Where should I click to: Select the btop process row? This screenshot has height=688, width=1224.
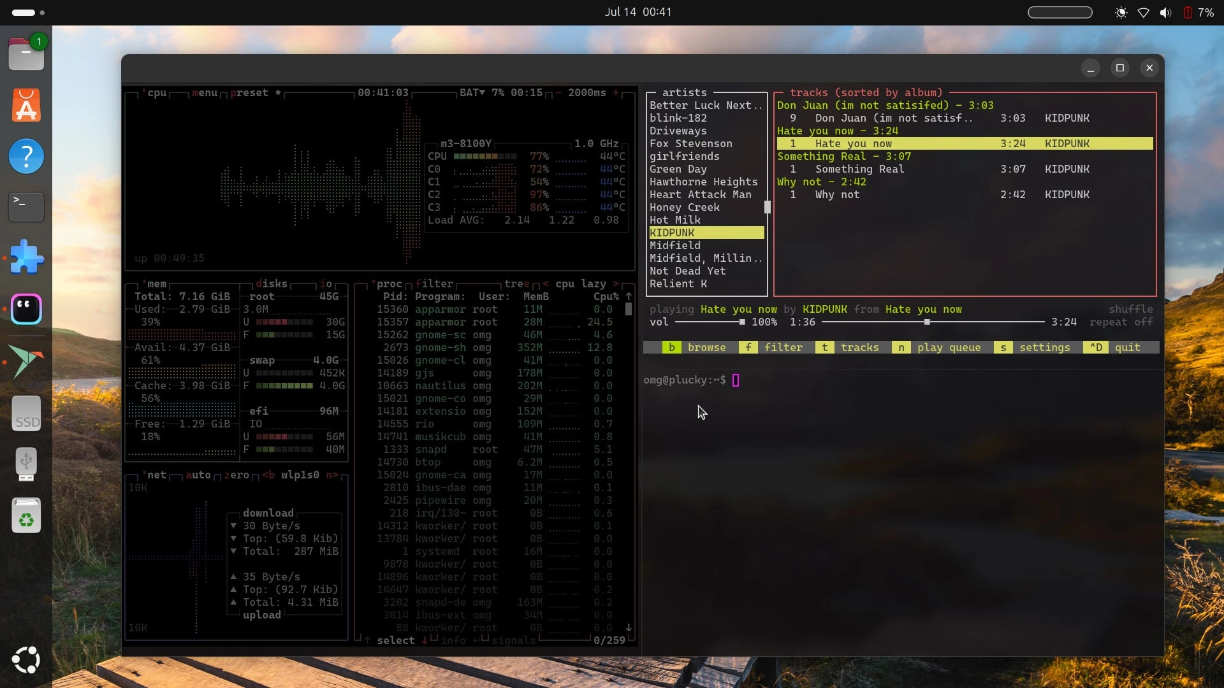[x=495, y=462]
